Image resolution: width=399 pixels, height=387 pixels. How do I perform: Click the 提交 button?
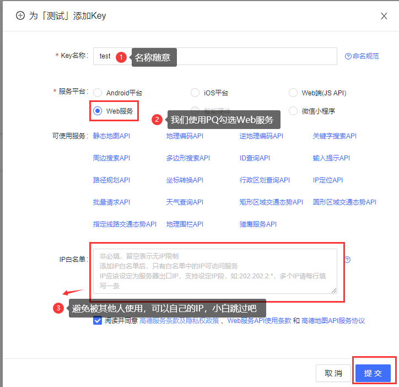coord(373,373)
